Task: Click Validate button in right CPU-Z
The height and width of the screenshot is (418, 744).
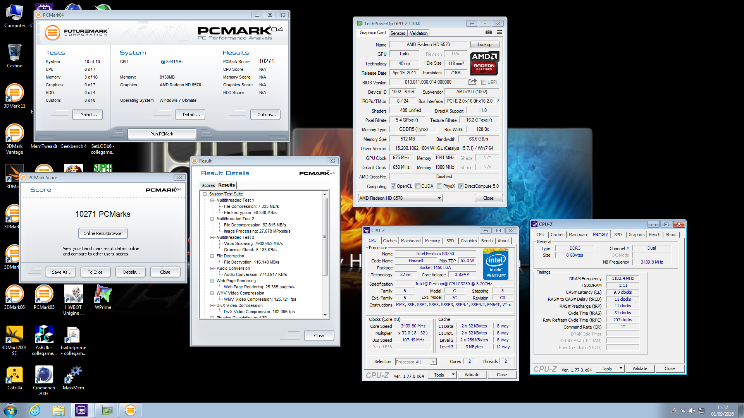Action: coord(640,368)
